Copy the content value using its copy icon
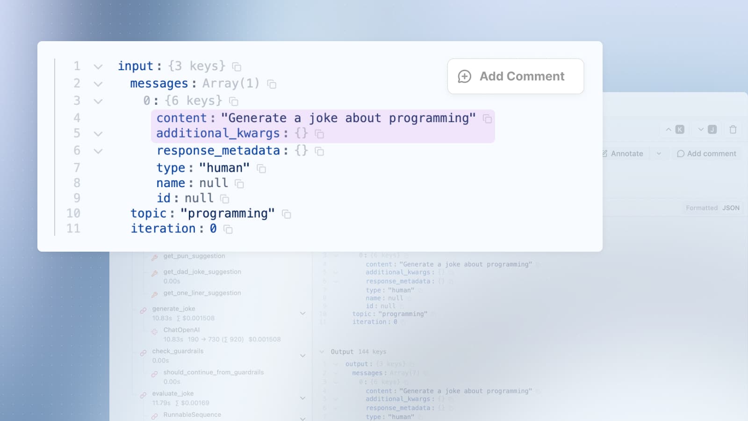 [x=488, y=119]
